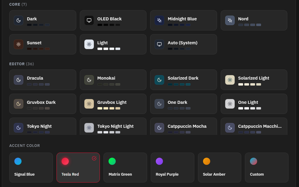Choose the Royal Purple accent color
This screenshot has width=299, height=187.
[173, 168]
